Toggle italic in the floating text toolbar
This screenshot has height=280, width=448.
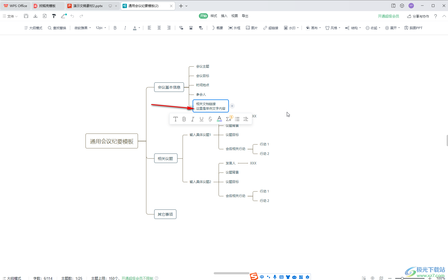193,119
